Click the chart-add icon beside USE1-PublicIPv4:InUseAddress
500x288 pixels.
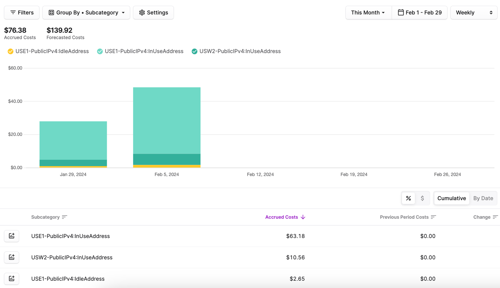(11, 236)
